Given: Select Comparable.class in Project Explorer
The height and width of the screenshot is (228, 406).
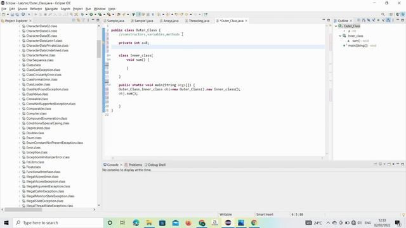Looking at the screenshot, I should [x=39, y=109].
